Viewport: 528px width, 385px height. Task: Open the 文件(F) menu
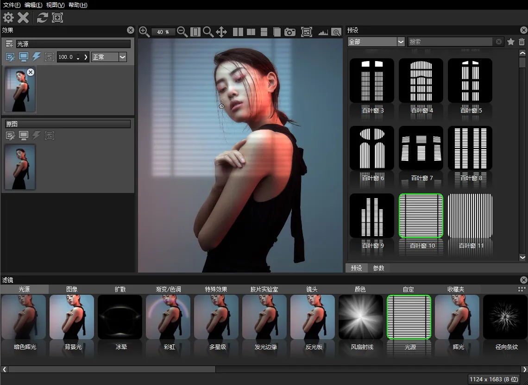[12, 5]
